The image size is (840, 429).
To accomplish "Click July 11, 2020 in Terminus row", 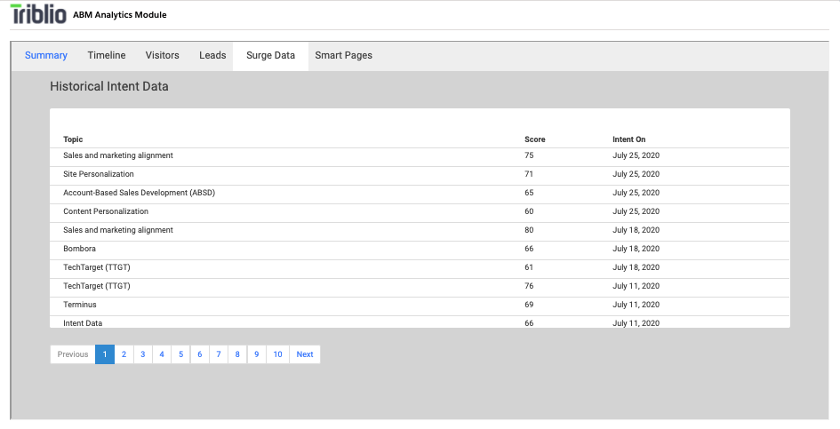I will (636, 305).
